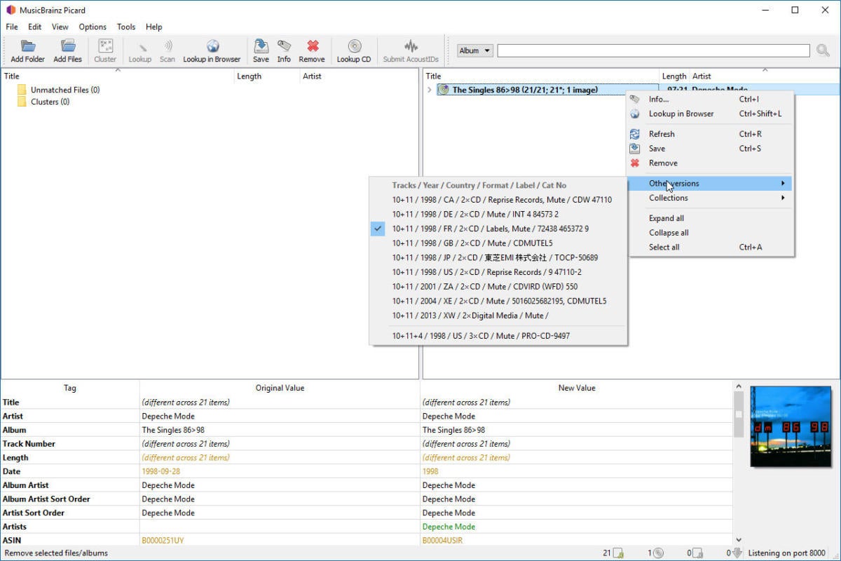Open the Edit menu
The image size is (841, 561).
35,27
